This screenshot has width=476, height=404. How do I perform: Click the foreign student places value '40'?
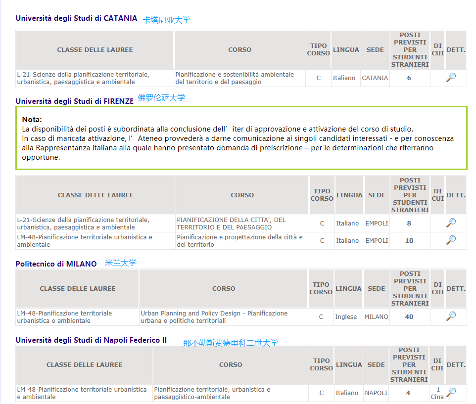click(x=409, y=316)
